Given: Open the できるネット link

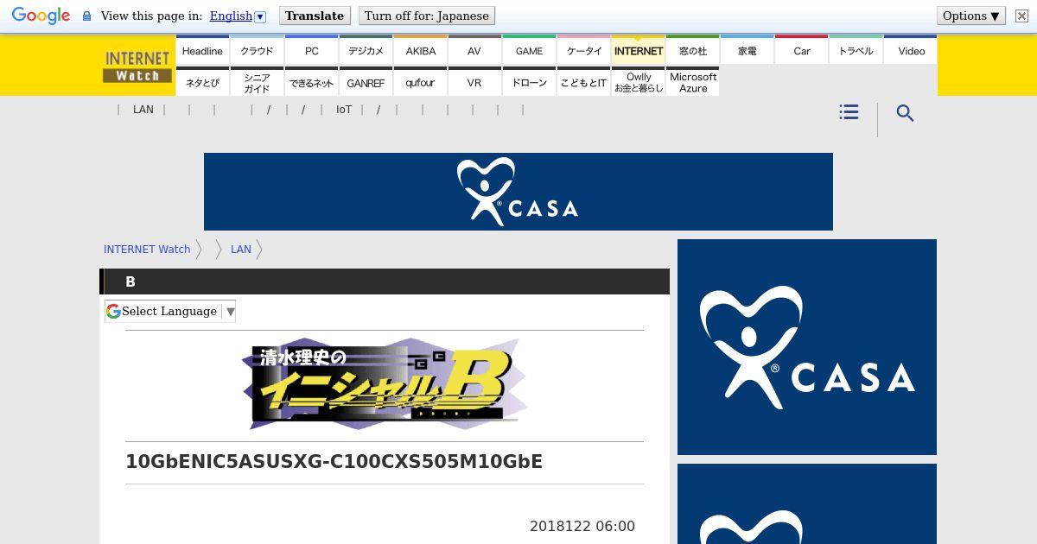Looking at the screenshot, I should 312,83.
